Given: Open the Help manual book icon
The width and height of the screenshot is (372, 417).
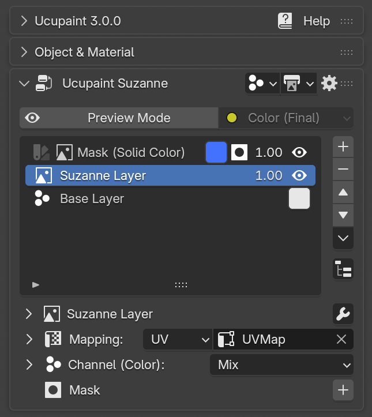Looking at the screenshot, I should tap(285, 21).
